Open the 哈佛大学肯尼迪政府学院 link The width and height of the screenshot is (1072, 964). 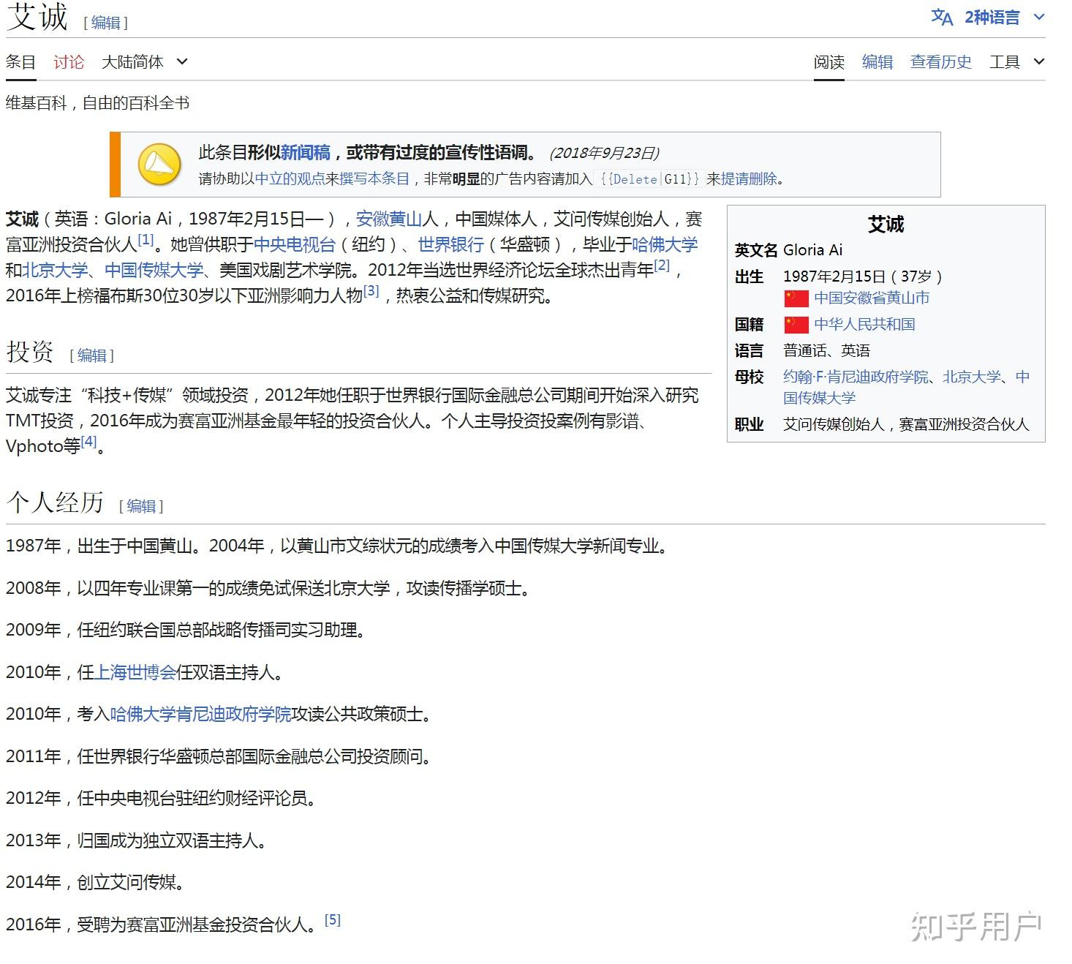(x=200, y=714)
